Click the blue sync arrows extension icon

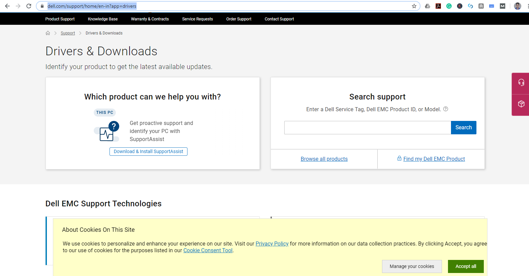click(470, 6)
